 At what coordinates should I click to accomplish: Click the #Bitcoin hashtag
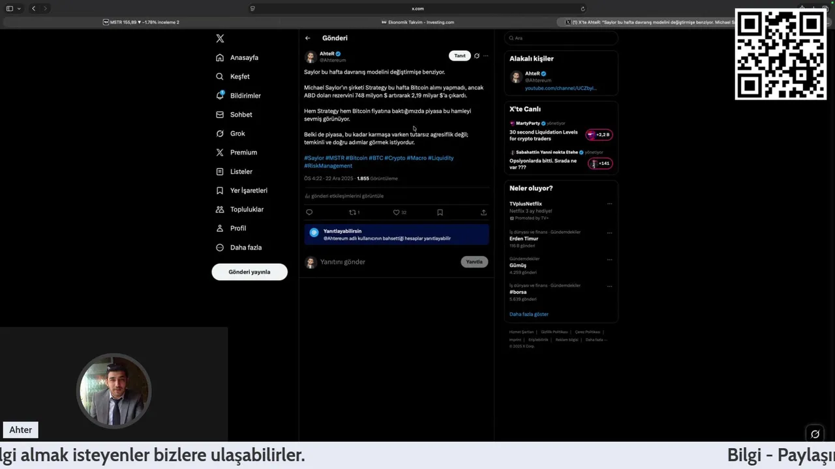click(357, 158)
